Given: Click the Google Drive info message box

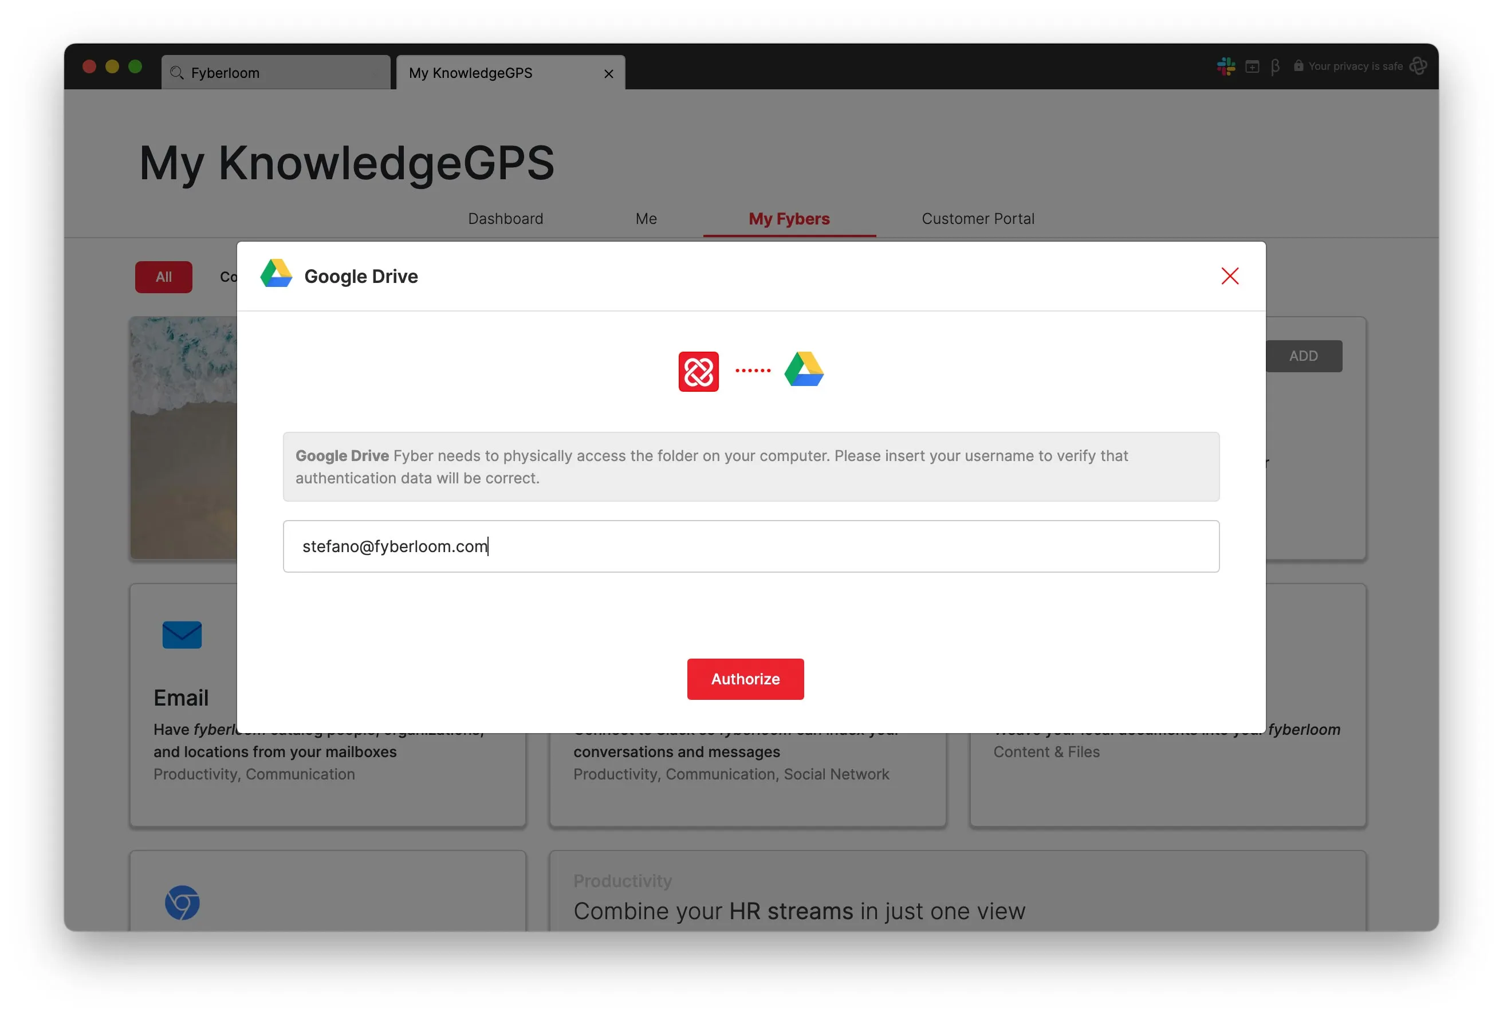Looking at the screenshot, I should click(751, 467).
